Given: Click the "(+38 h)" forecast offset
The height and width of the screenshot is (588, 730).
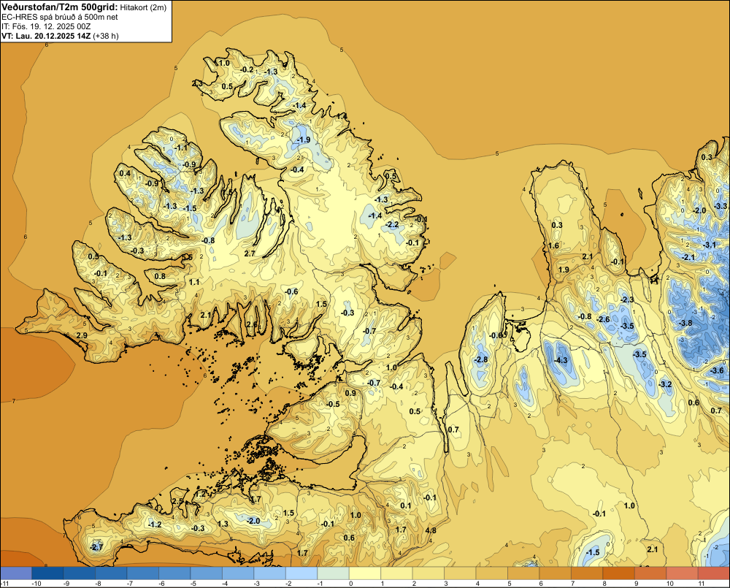Looking at the screenshot, I should point(106,36).
